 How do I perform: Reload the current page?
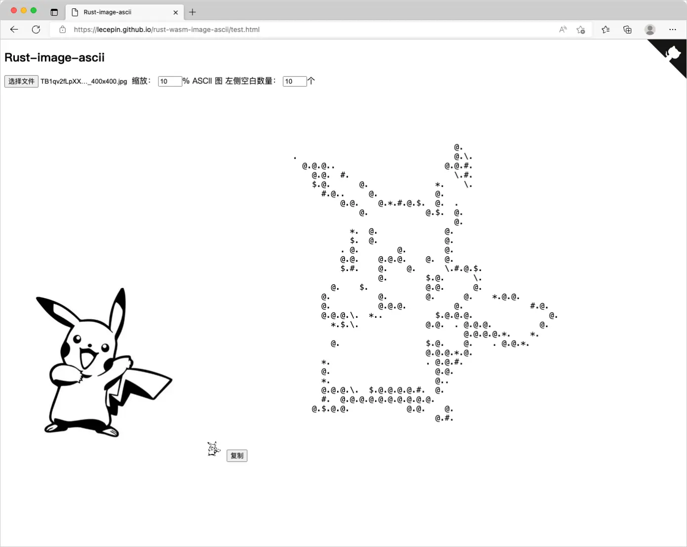point(36,30)
